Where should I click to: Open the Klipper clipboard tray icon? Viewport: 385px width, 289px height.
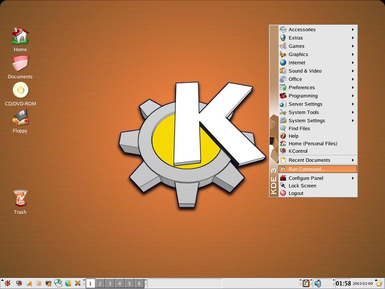tap(306, 283)
